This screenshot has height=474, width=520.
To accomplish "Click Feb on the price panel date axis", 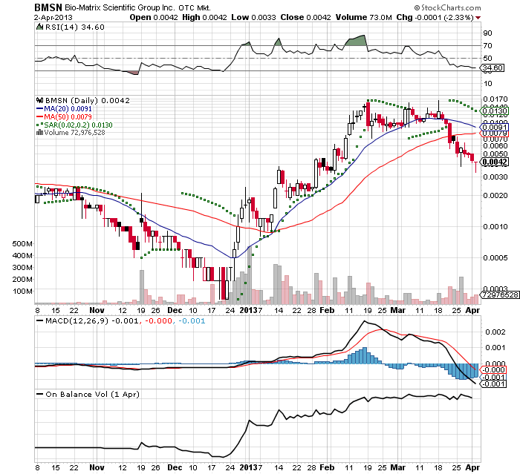I will point(327,310).
